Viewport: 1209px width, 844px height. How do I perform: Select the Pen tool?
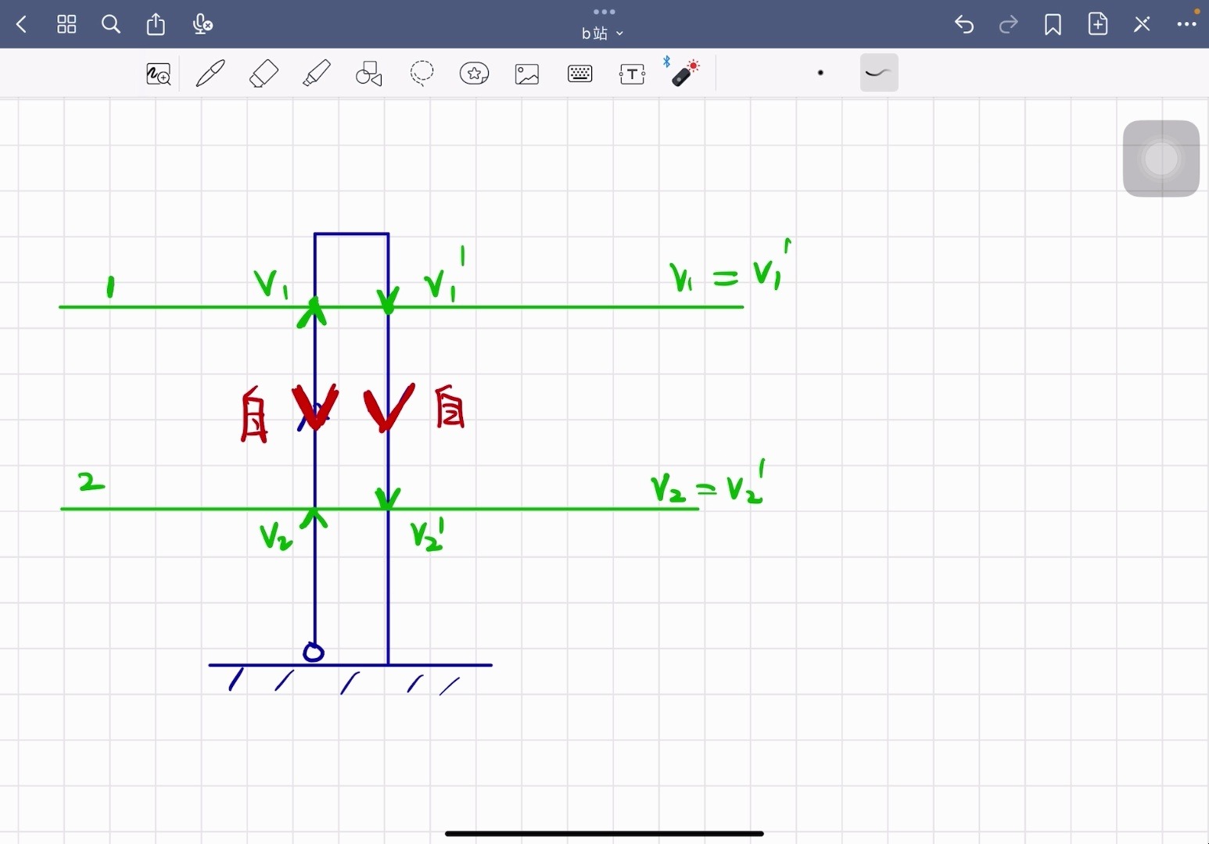(x=210, y=73)
